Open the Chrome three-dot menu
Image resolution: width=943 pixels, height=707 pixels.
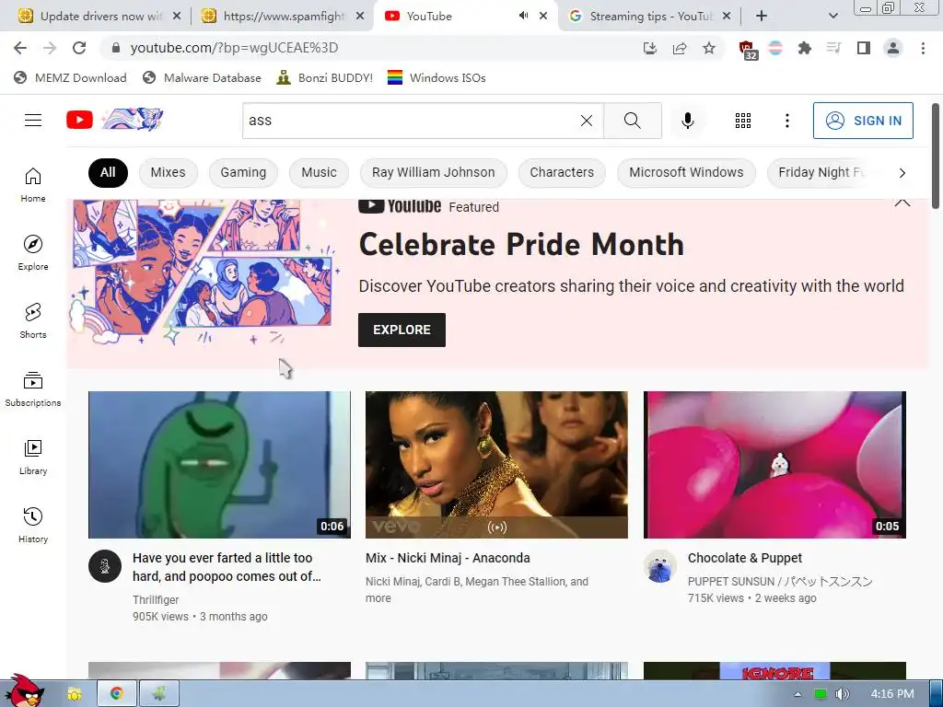(x=923, y=48)
